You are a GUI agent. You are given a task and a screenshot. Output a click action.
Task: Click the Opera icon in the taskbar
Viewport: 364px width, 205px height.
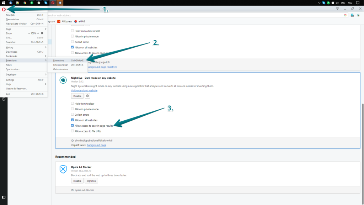[53, 2]
